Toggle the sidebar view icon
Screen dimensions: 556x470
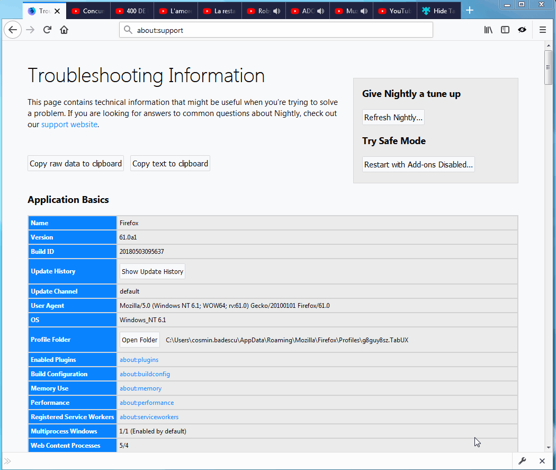505,30
